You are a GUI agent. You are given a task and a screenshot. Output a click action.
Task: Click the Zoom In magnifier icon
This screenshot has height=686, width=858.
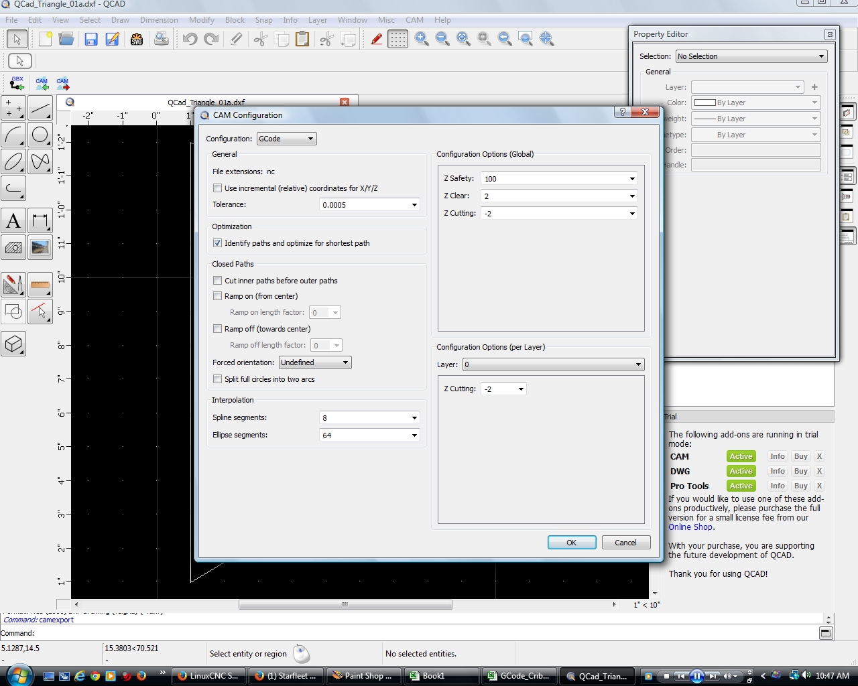click(422, 39)
